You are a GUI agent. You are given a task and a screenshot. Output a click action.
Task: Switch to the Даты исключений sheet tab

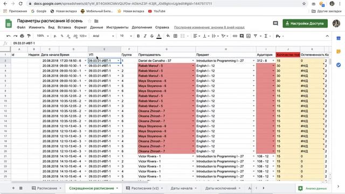point(220,188)
